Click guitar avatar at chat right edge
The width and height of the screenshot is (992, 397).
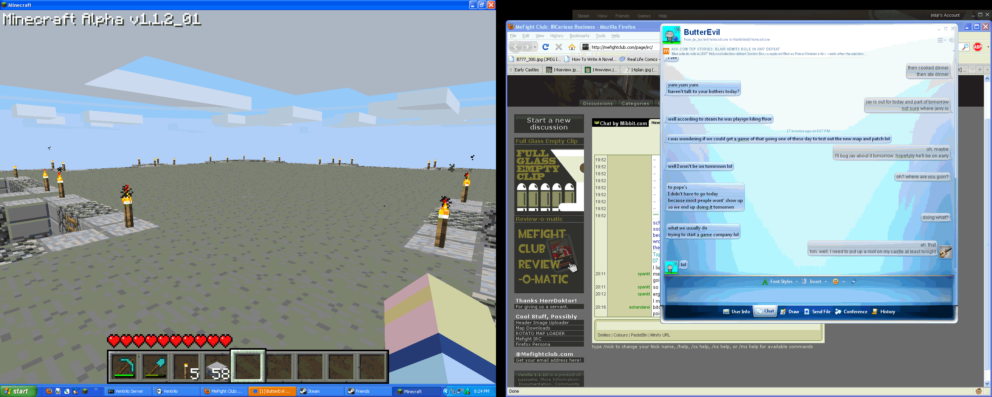click(x=945, y=252)
